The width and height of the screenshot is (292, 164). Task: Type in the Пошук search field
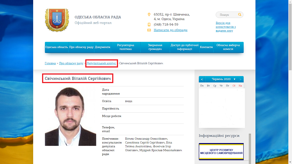click(x=227, y=15)
